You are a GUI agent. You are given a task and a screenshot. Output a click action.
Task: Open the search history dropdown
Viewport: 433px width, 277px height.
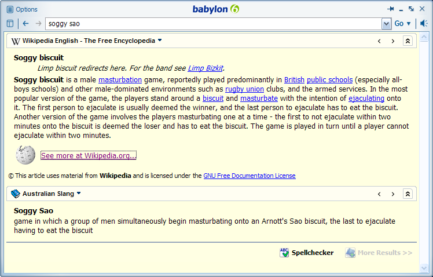(x=386, y=24)
